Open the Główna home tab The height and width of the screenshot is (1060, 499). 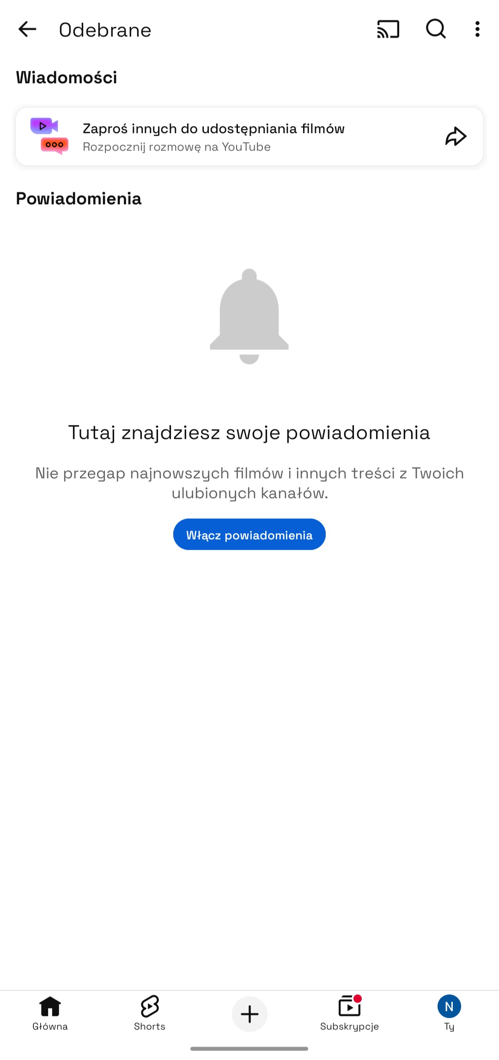tap(50, 1013)
